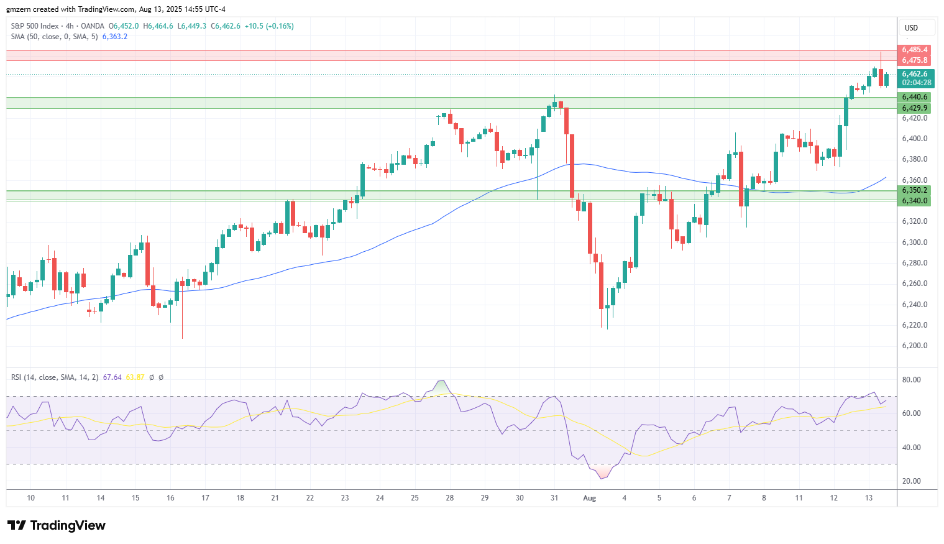Click the red 6,485.4 price axis label
Image resolution: width=944 pixels, height=544 pixels.
[x=915, y=50]
